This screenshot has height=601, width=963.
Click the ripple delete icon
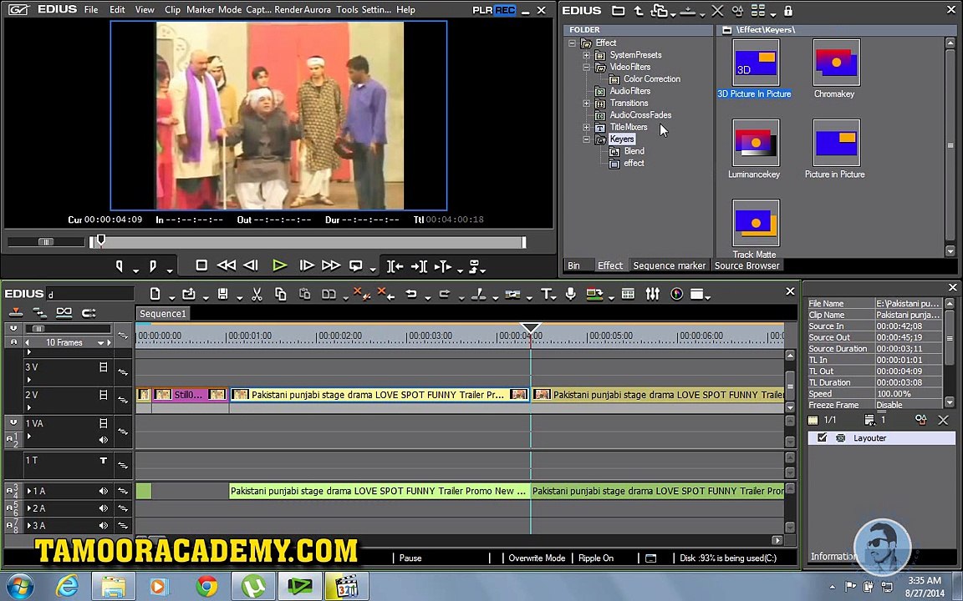point(387,295)
